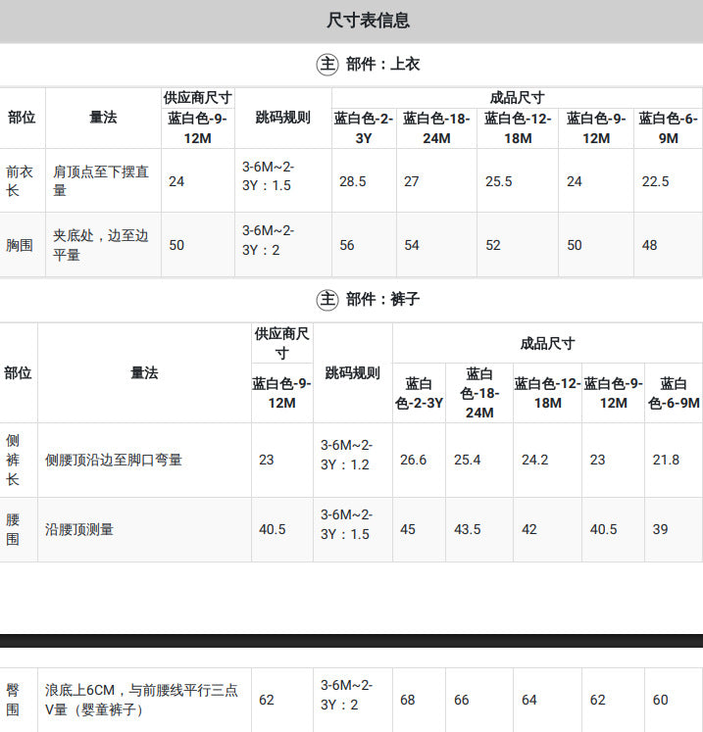Select the 蓝白色-6-9M column header in the 上衣 table
Viewport: 703px width, 732px height.
[x=668, y=128]
